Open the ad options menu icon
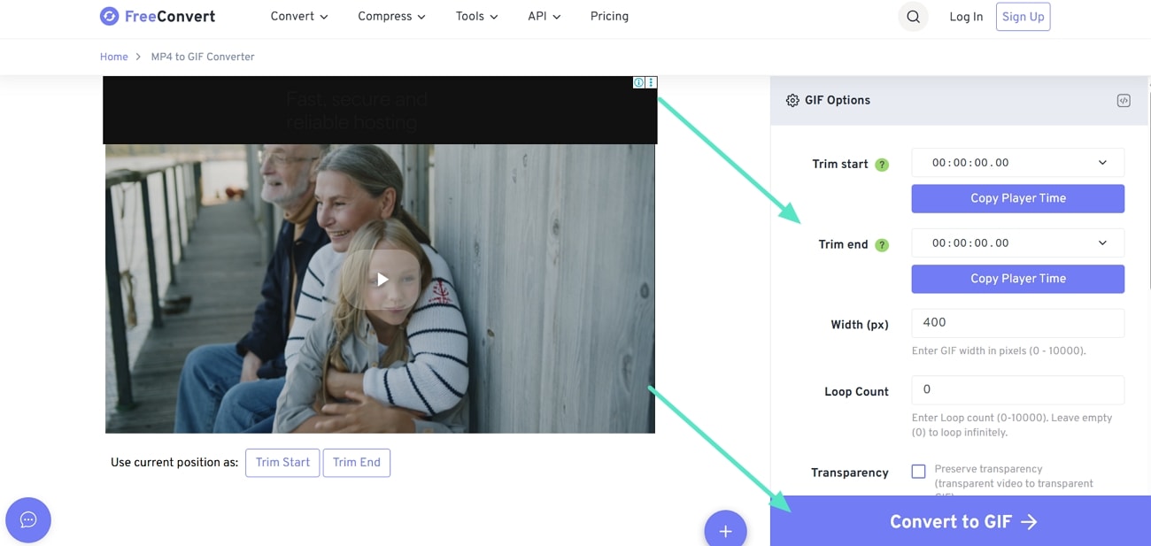1151x546 pixels. 651,82
